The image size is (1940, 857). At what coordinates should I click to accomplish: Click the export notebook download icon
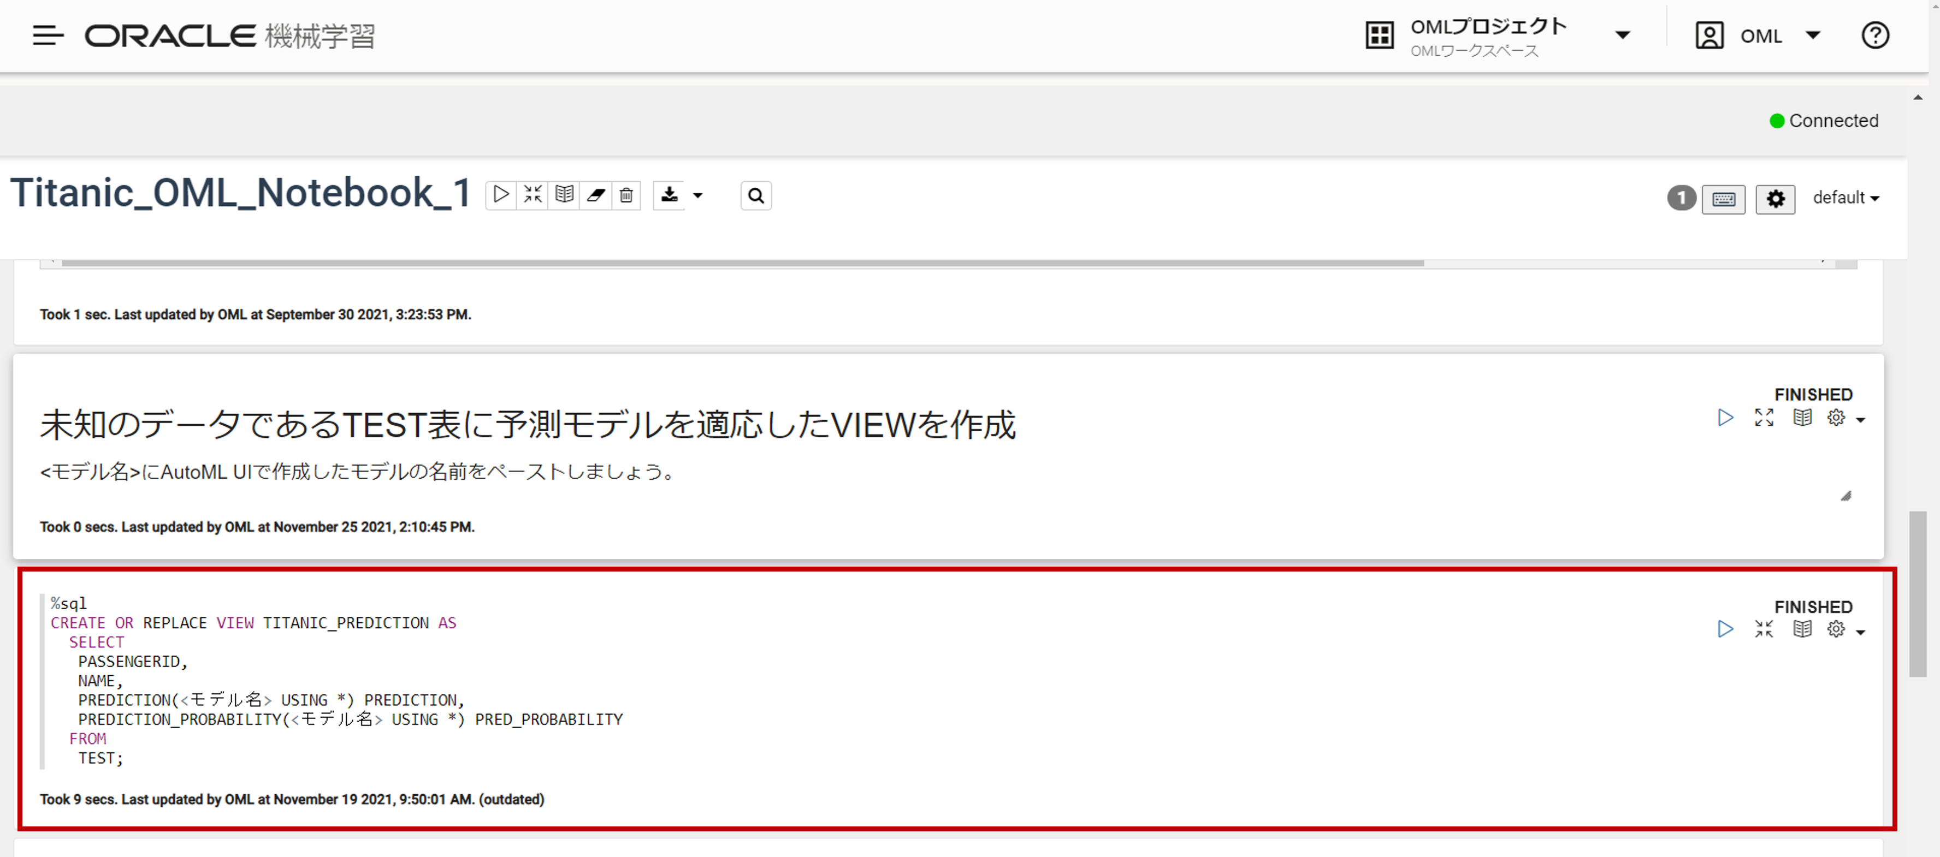click(x=669, y=195)
